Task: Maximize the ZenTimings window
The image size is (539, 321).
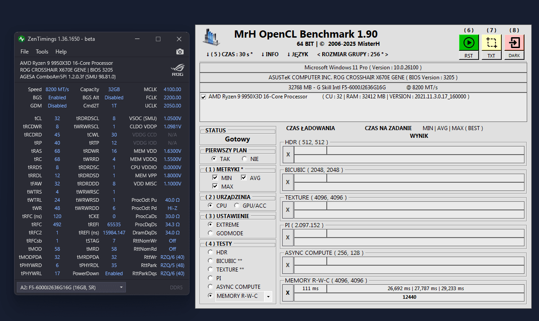Action: 158,39
